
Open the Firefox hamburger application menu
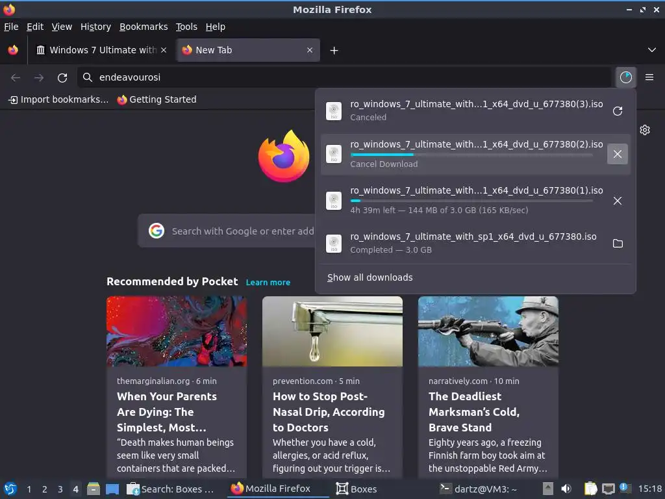coord(649,77)
